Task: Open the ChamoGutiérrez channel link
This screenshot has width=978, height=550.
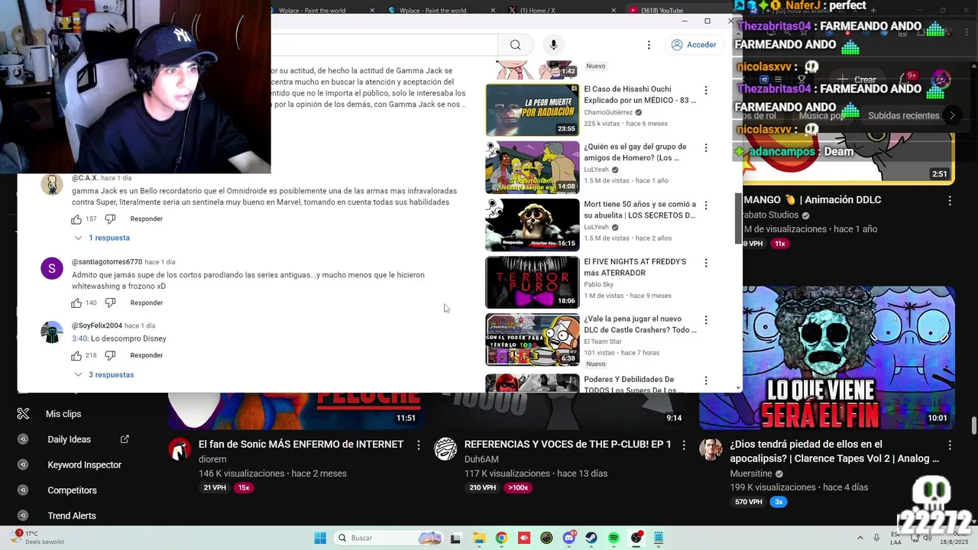Action: point(608,112)
